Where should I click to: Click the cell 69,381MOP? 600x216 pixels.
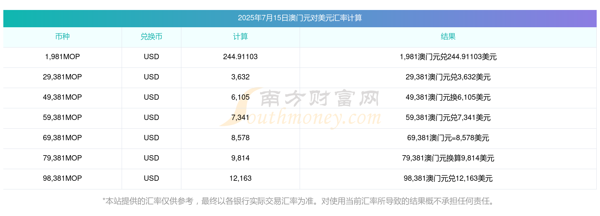tap(62, 138)
